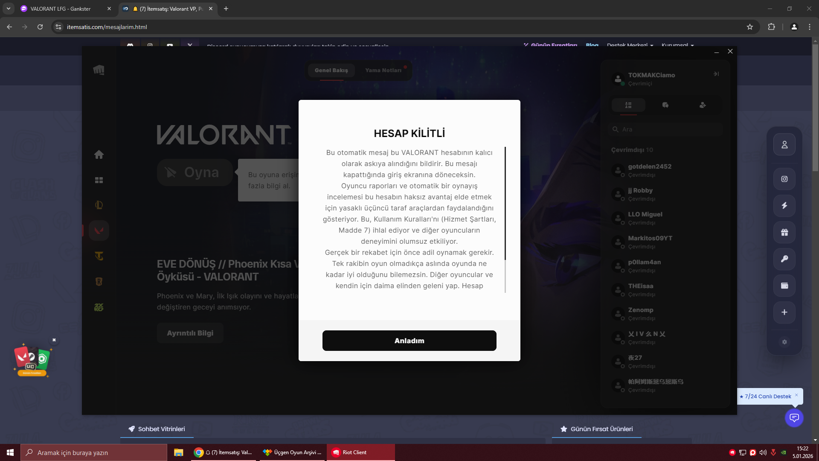Open the Chrome tab search dropdown
The height and width of the screenshot is (461, 819).
point(8,9)
